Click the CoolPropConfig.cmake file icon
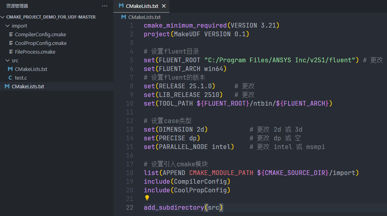387x216 pixels. [x=11, y=43]
